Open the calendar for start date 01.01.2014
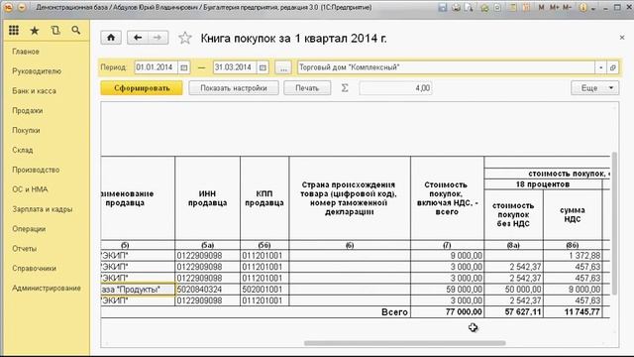Viewport: 634px width, 357px height. click(184, 67)
